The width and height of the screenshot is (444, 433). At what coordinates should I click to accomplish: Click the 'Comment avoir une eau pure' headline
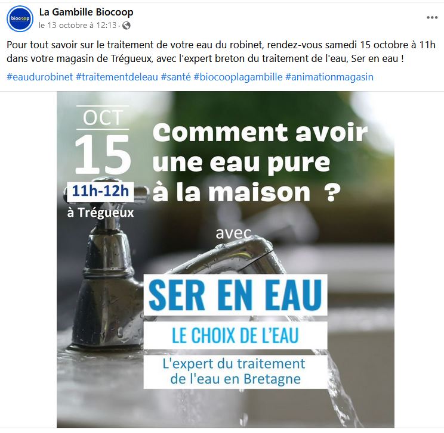coord(260,162)
